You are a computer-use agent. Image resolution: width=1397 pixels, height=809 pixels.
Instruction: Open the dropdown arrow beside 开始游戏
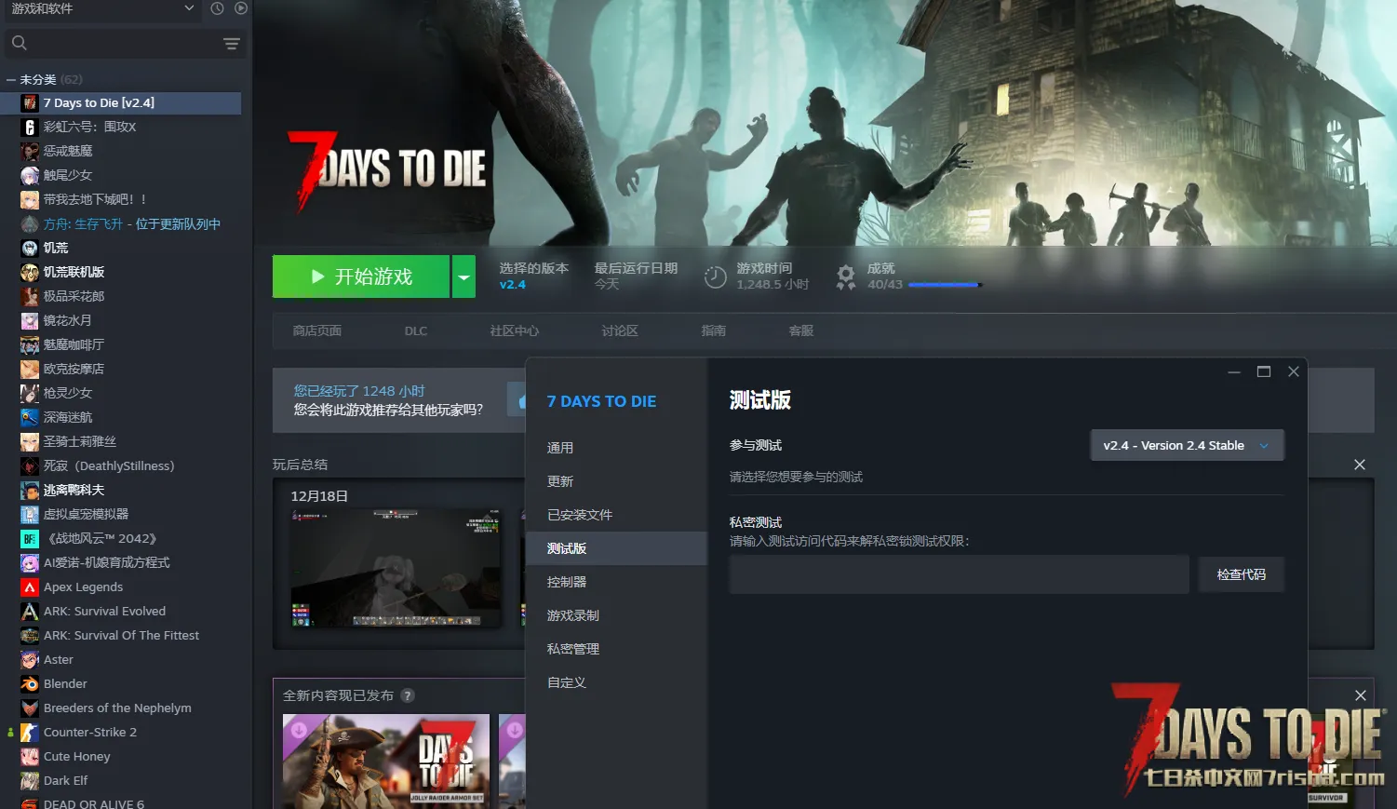pos(463,276)
